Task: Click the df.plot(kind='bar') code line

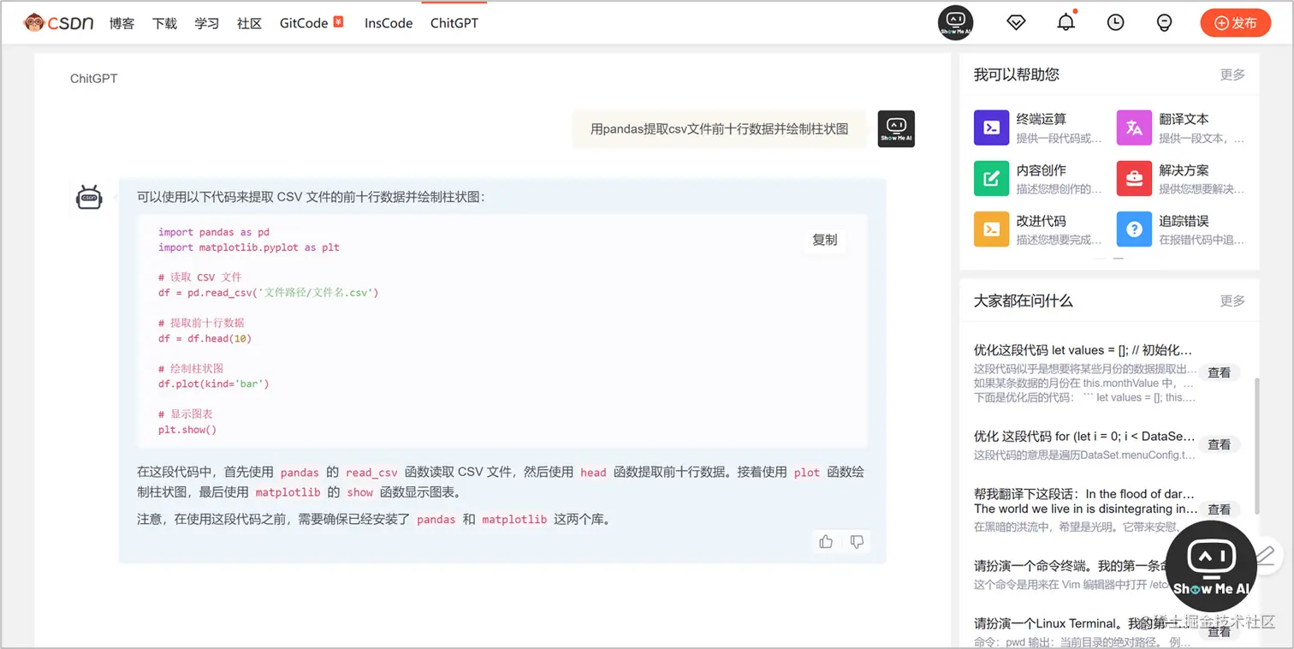Action: point(214,384)
